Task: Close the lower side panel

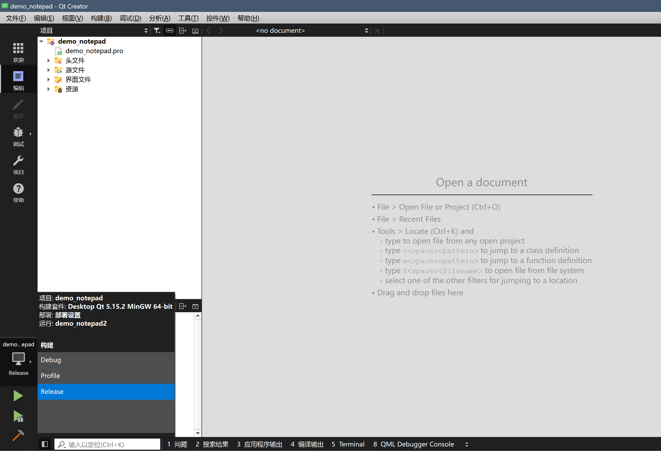Action: pyautogui.click(x=195, y=307)
